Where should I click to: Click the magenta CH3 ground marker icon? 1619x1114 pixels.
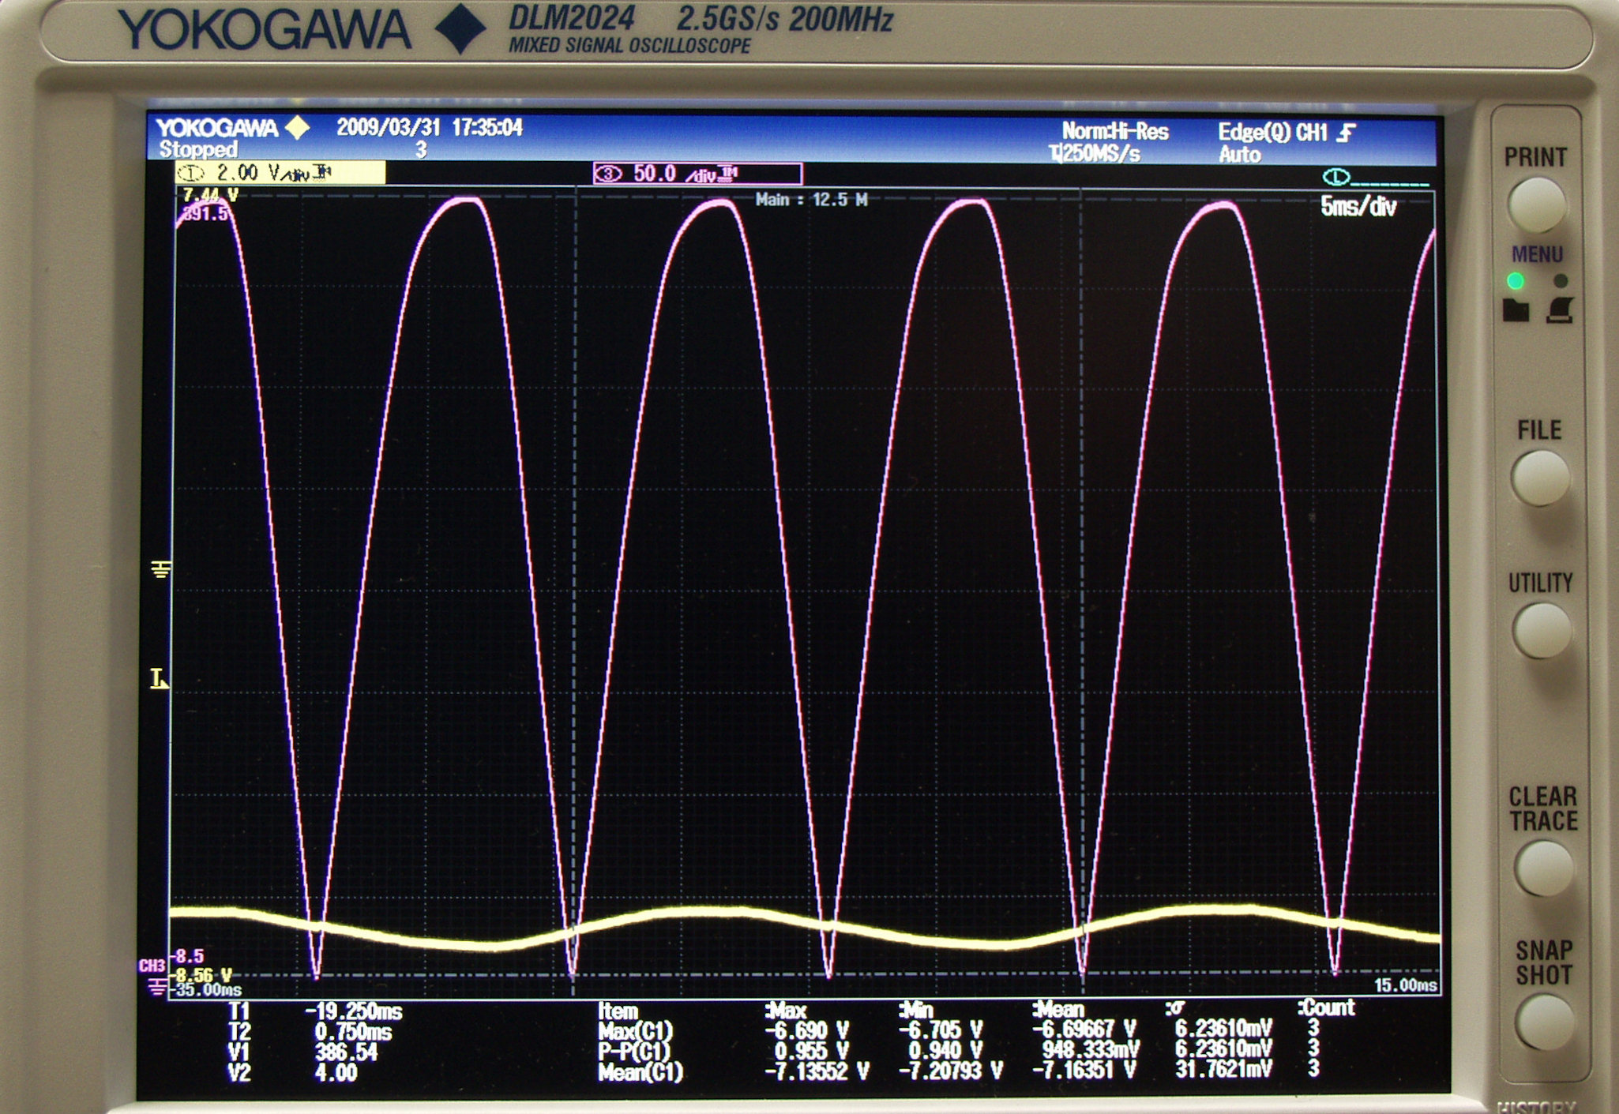click(x=157, y=986)
